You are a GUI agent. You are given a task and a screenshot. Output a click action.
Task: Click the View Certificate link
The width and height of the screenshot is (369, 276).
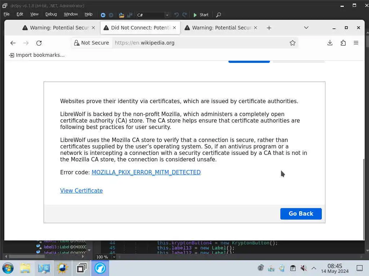(81, 190)
